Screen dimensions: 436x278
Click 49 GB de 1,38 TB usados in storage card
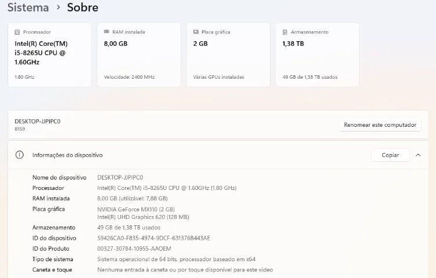(x=310, y=77)
